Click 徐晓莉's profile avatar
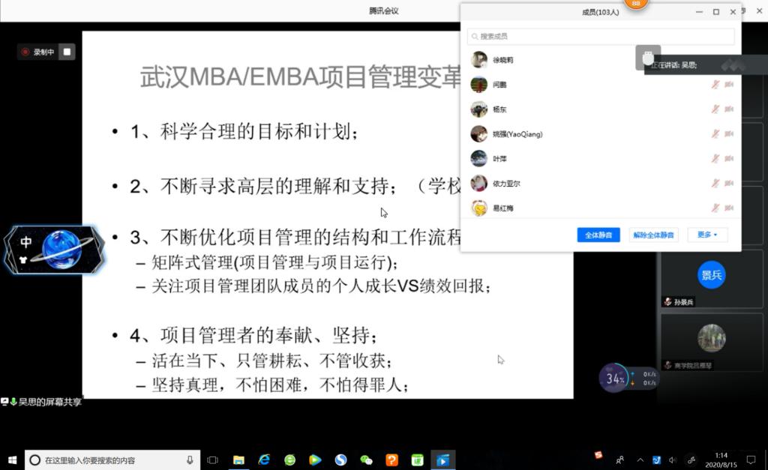 479,60
